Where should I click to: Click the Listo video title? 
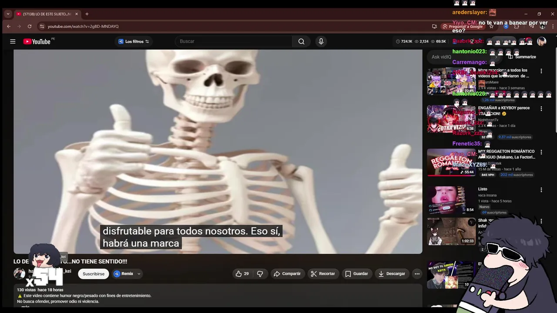pos(483,189)
